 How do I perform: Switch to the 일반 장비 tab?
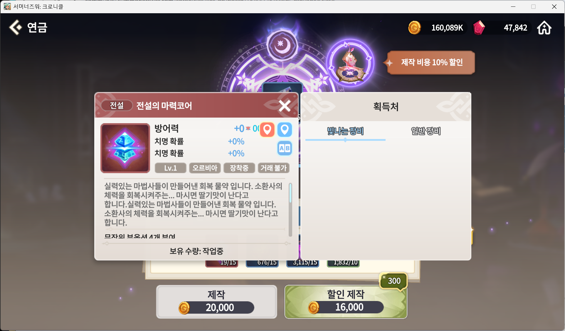[426, 131]
